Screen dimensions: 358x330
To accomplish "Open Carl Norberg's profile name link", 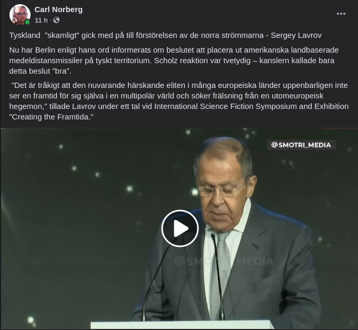I will tap(58, 9).
